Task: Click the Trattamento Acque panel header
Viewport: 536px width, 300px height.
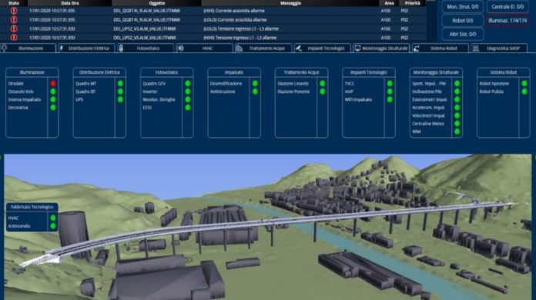Action: 301,72
